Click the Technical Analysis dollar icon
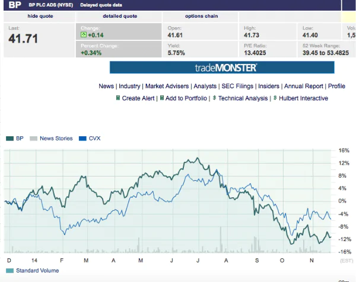The image size is (356, 282). click(x=214, y=98)
